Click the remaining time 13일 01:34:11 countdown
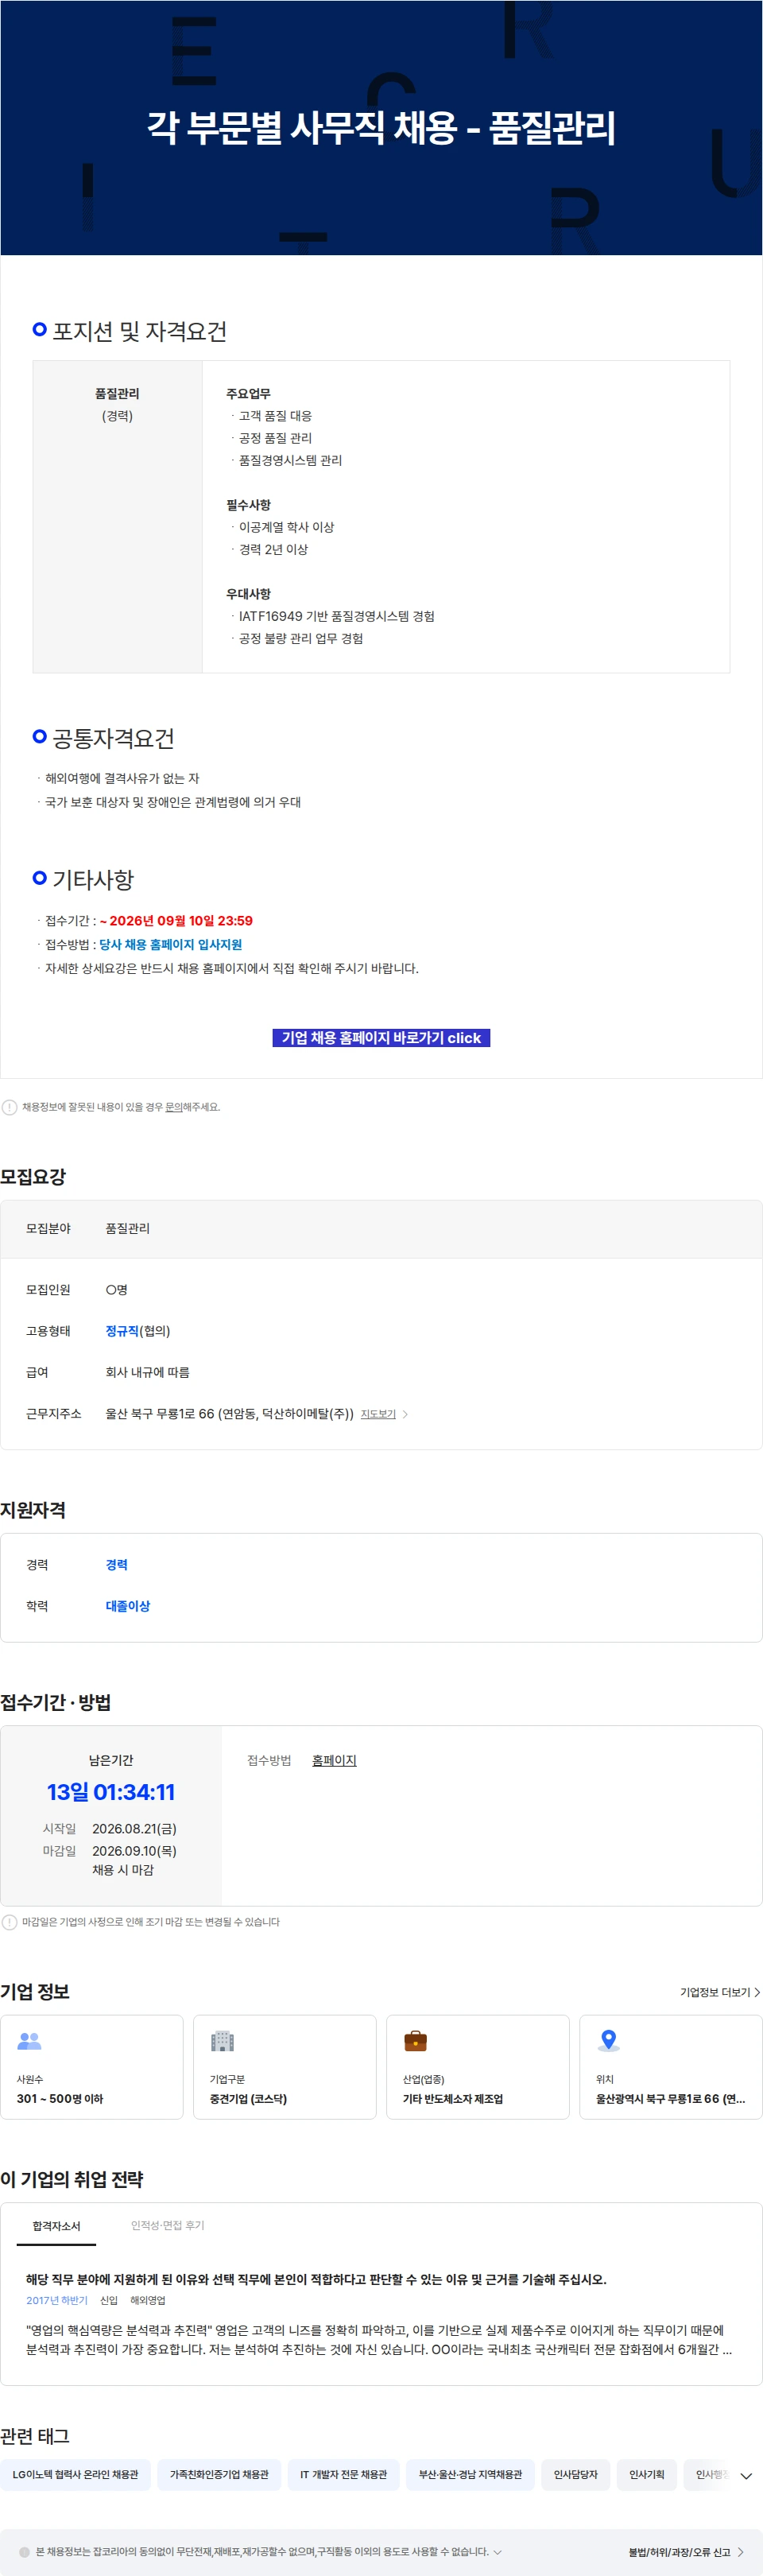This screenshot has height=2576, width=763. pyautogui.click(x=111, y=1792)
